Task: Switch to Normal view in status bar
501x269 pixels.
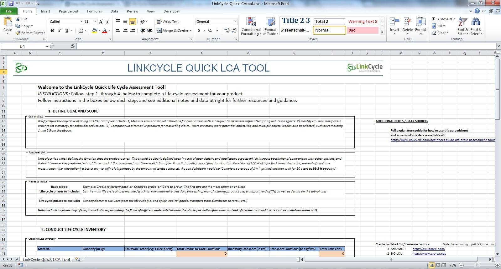Action: tap(432, 265)
